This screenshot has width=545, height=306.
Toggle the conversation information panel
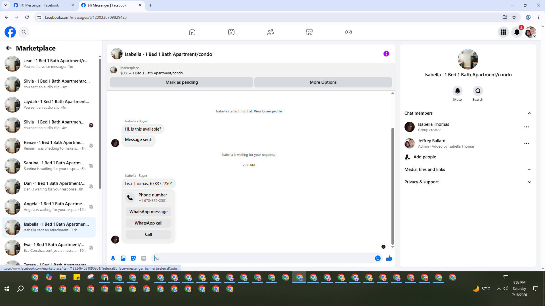(386, 54)
